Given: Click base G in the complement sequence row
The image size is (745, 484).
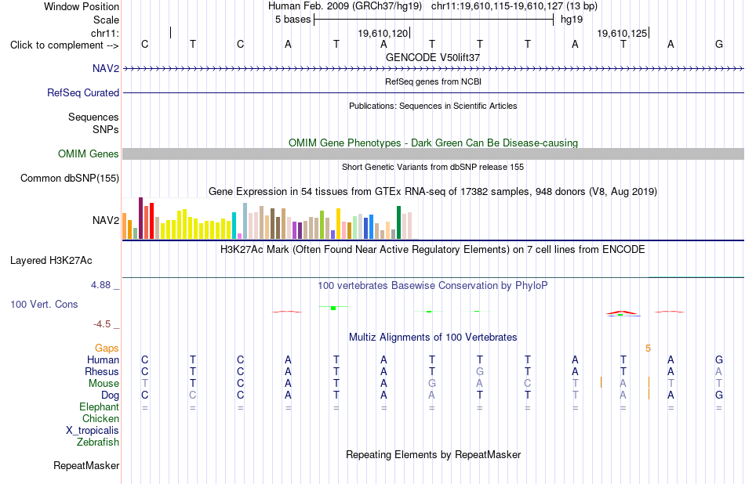Looking at the screenshot, I should [x=719, y=44].
